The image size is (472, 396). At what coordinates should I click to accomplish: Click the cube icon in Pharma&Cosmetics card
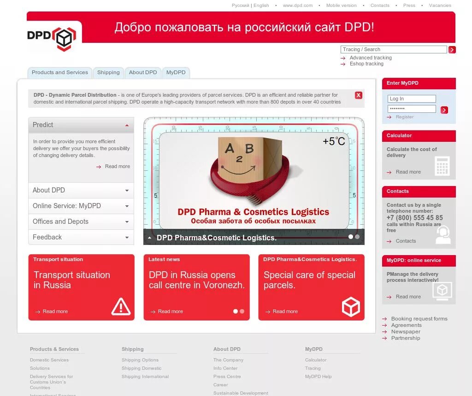point(351,307)
